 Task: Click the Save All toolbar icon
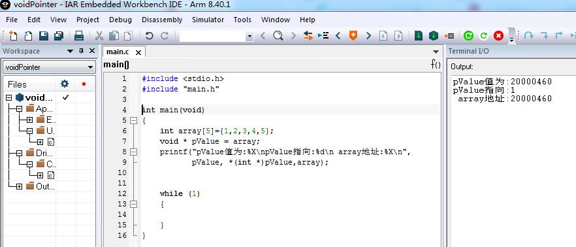pos(59,36)
